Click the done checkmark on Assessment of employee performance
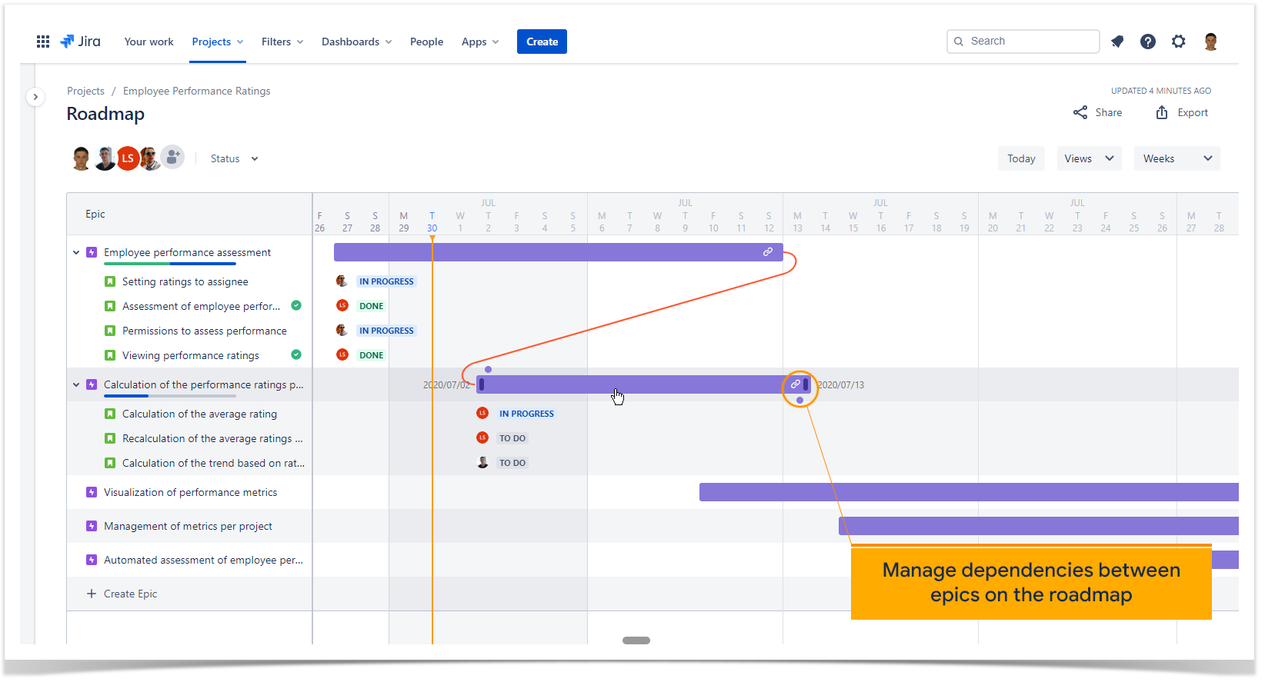This screenshot has width=1265, height=682. tap(296, 305)
